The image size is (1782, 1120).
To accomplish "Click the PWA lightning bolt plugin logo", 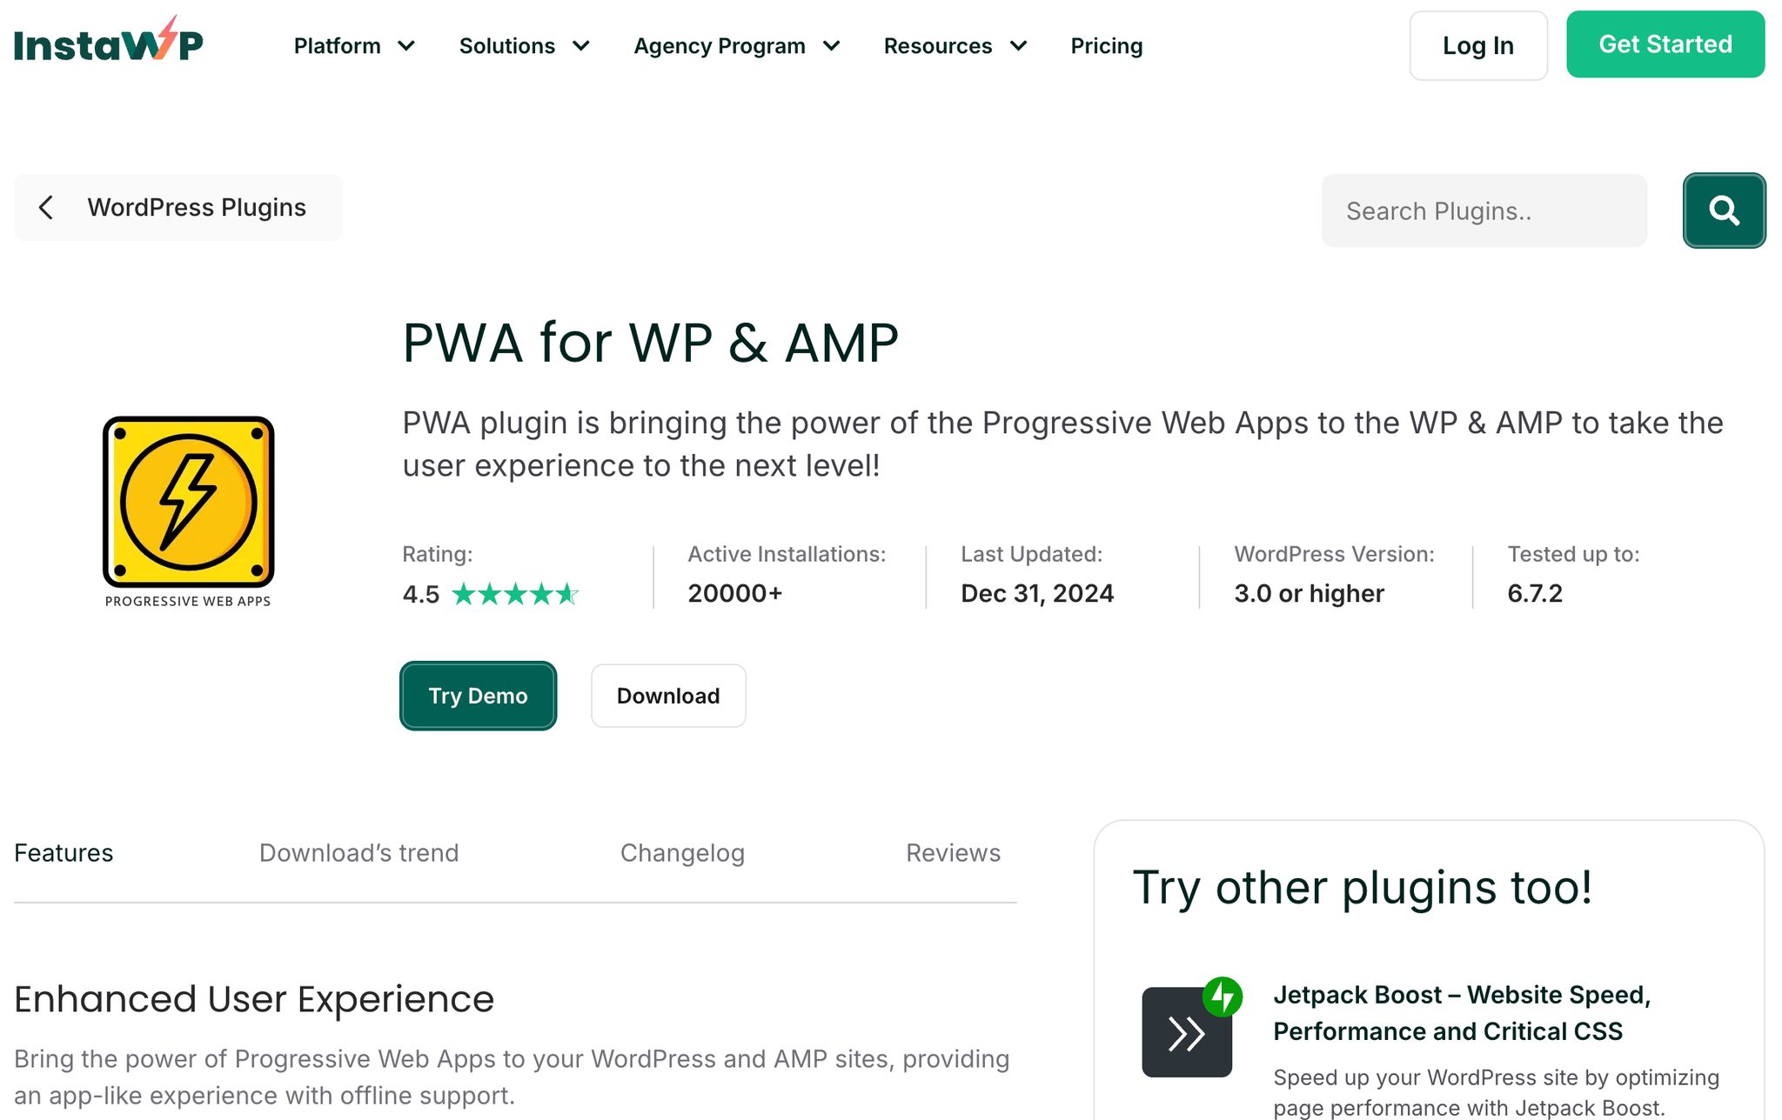I will (x=188, y=503).
